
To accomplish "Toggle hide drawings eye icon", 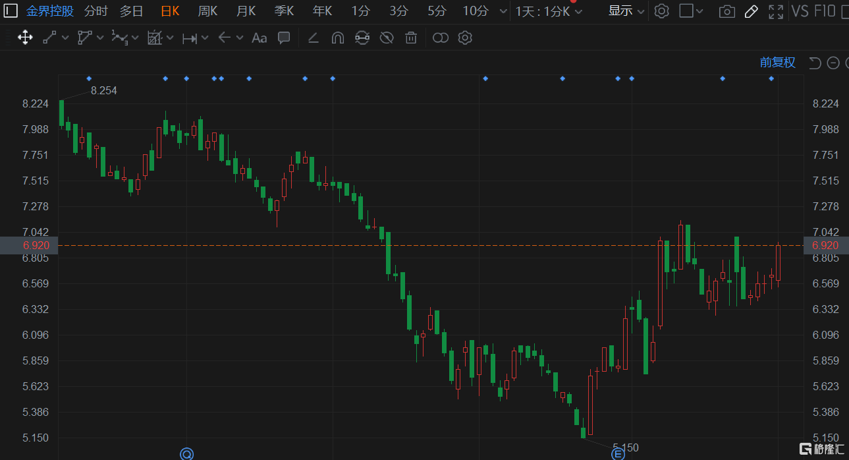I will (387, 38).
